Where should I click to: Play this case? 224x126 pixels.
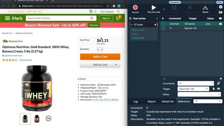(154, 9)
